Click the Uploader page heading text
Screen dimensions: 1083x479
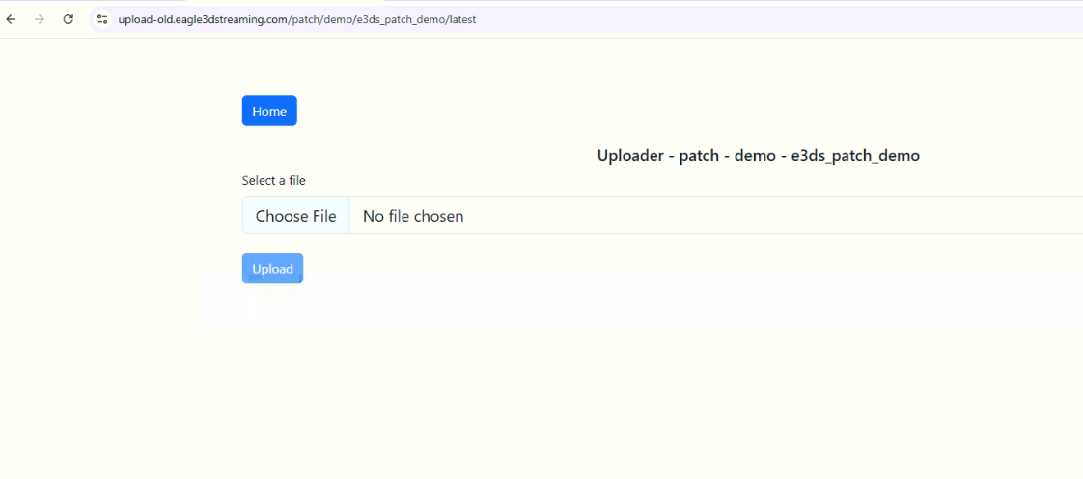click(758, 156)
